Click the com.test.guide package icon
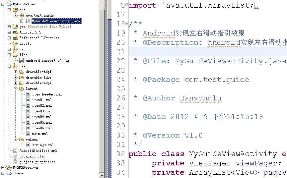 (x=22, y=15)
